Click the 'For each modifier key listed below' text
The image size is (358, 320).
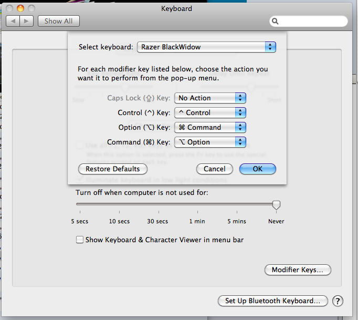[x=173, y=74]
